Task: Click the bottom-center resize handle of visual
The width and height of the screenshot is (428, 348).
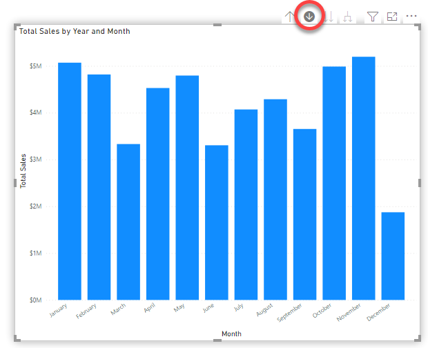Action: pyautogui.click(x=217, y=340)
